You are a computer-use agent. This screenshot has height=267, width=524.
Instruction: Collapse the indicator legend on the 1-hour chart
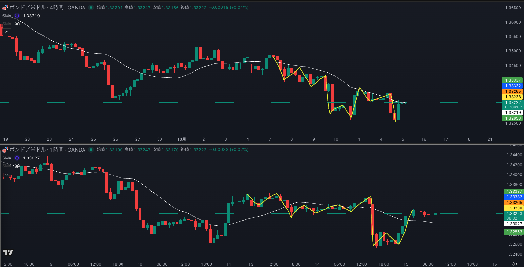tap(7, 174)
